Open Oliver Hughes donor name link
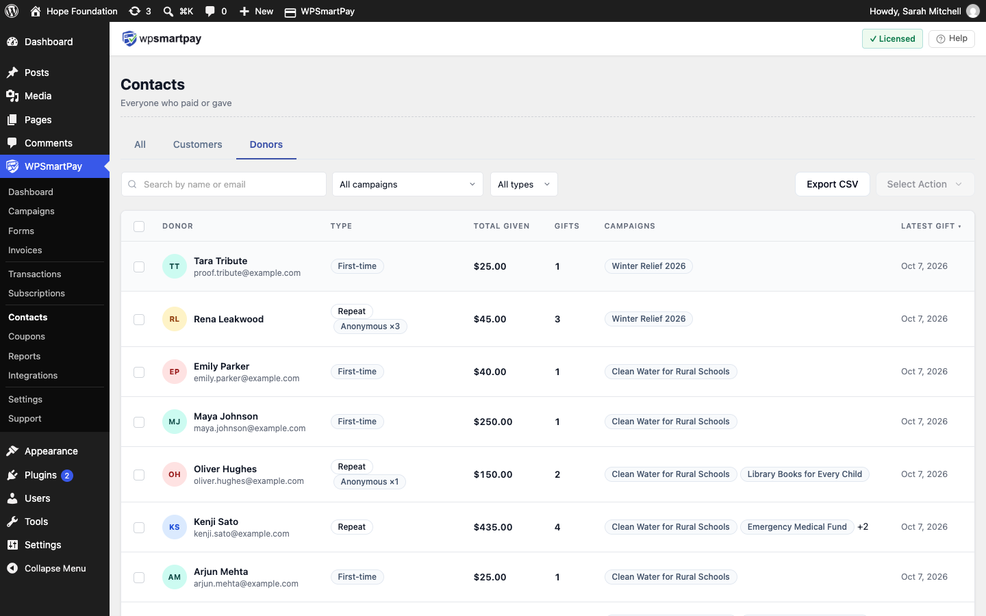986x616 pixels. click(x=225, y=469)
